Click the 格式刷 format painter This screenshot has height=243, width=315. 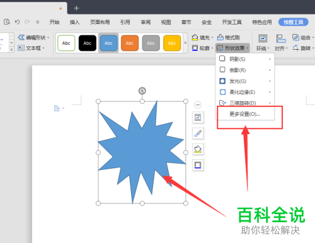point(228,38)
